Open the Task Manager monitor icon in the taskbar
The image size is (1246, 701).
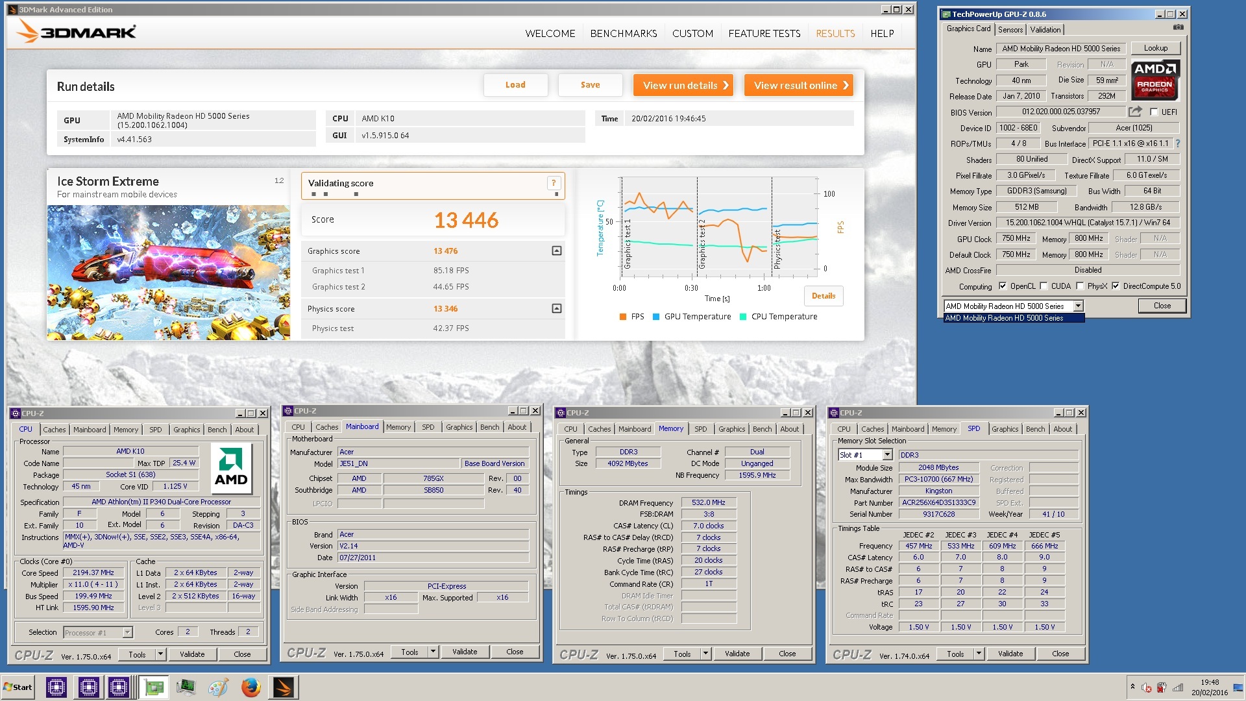(186, 687)
